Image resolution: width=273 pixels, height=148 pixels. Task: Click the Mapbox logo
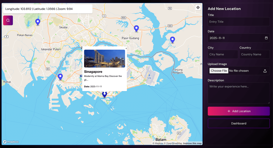pos(11,142)
